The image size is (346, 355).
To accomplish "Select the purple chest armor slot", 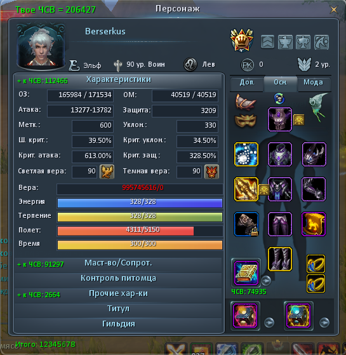I will point(280,154).
